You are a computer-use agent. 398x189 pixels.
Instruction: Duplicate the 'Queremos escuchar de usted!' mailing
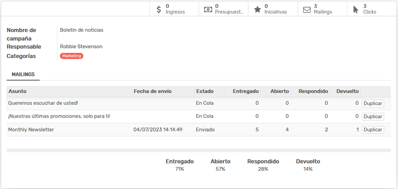tap(373, 104)
